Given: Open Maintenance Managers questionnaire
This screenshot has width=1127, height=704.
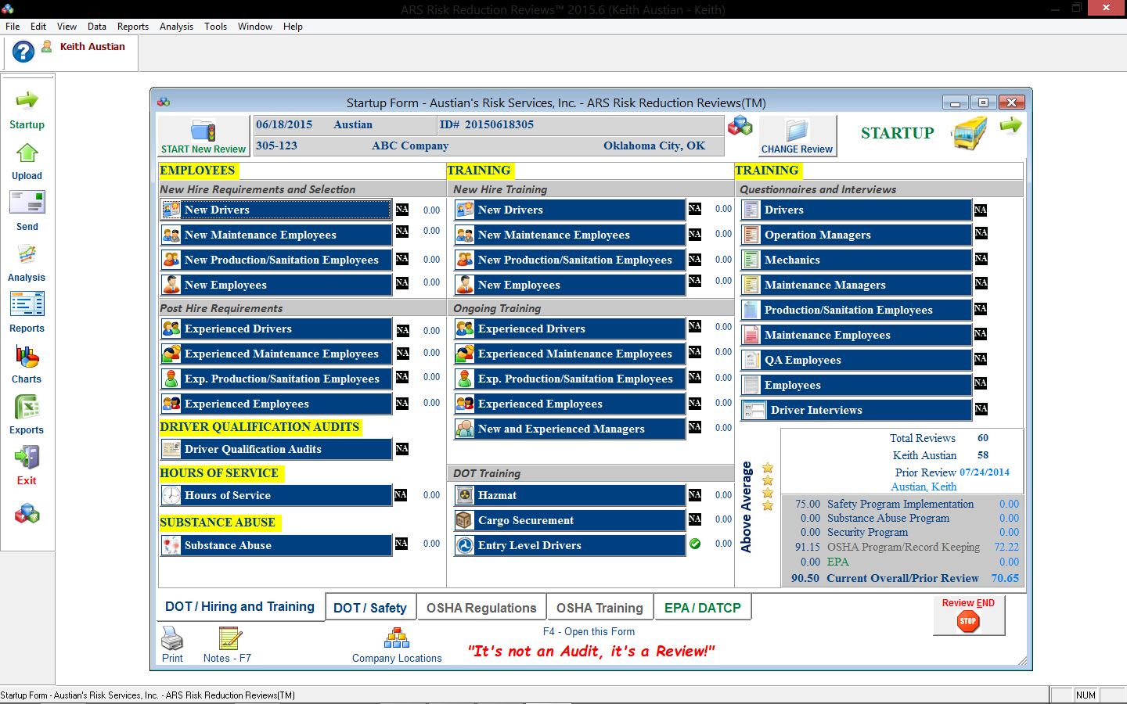Looking at the screenshot, I should 856,285.
